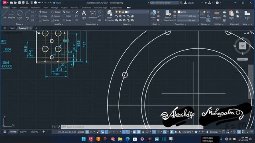Image resolution: width=255 pixels, height=143 pixels.
Task: Click the Sign In button
Action: click(x=189, y=3)
